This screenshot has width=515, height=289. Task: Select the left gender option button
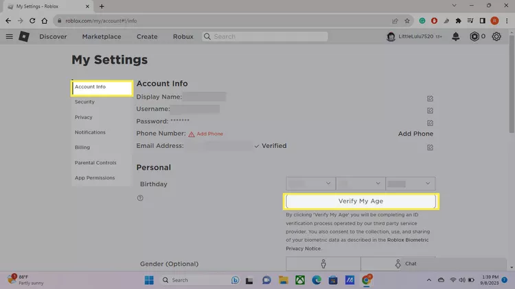click(323, 264)
